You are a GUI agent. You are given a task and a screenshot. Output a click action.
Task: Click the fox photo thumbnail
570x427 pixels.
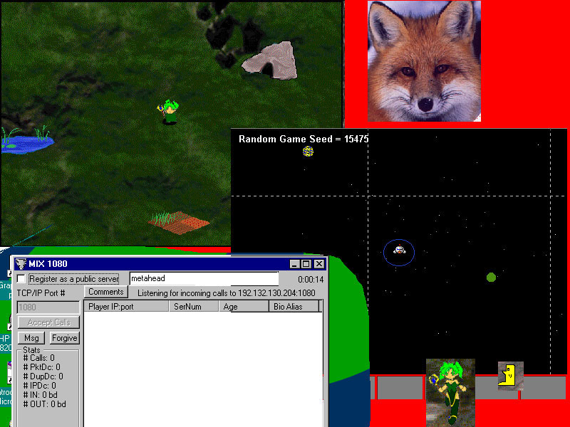(424, 61)
